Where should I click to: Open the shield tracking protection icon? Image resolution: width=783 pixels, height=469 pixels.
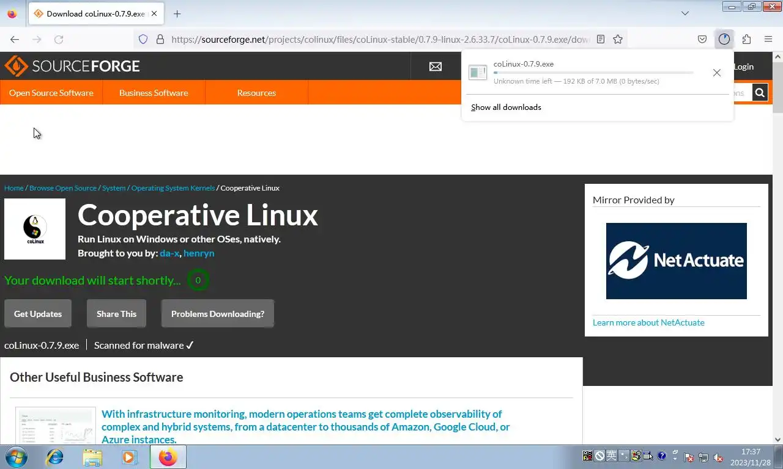[143, 39]
